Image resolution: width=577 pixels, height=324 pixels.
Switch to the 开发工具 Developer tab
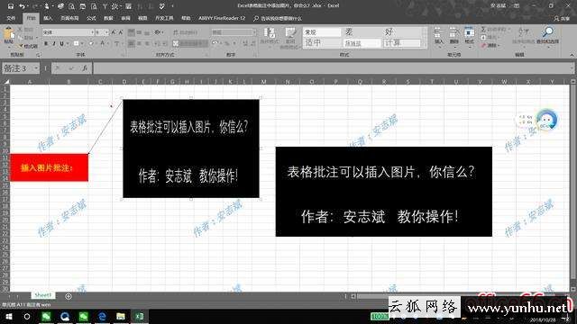[164, 18]
